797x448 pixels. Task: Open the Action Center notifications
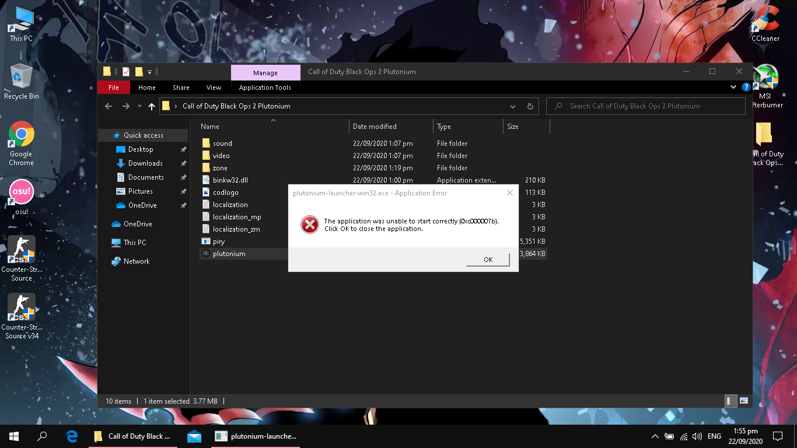pyautogui.click(x=777, y=436)
